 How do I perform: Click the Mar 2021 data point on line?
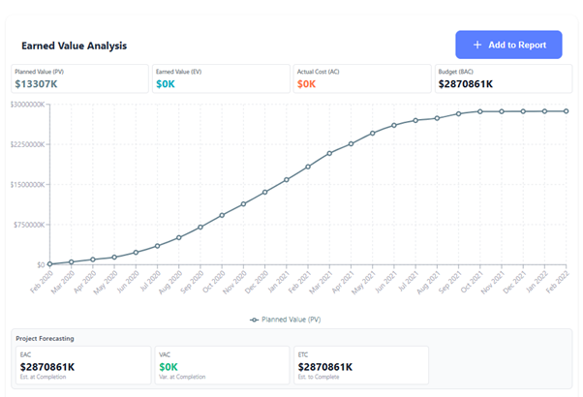(x=330, y=153)
